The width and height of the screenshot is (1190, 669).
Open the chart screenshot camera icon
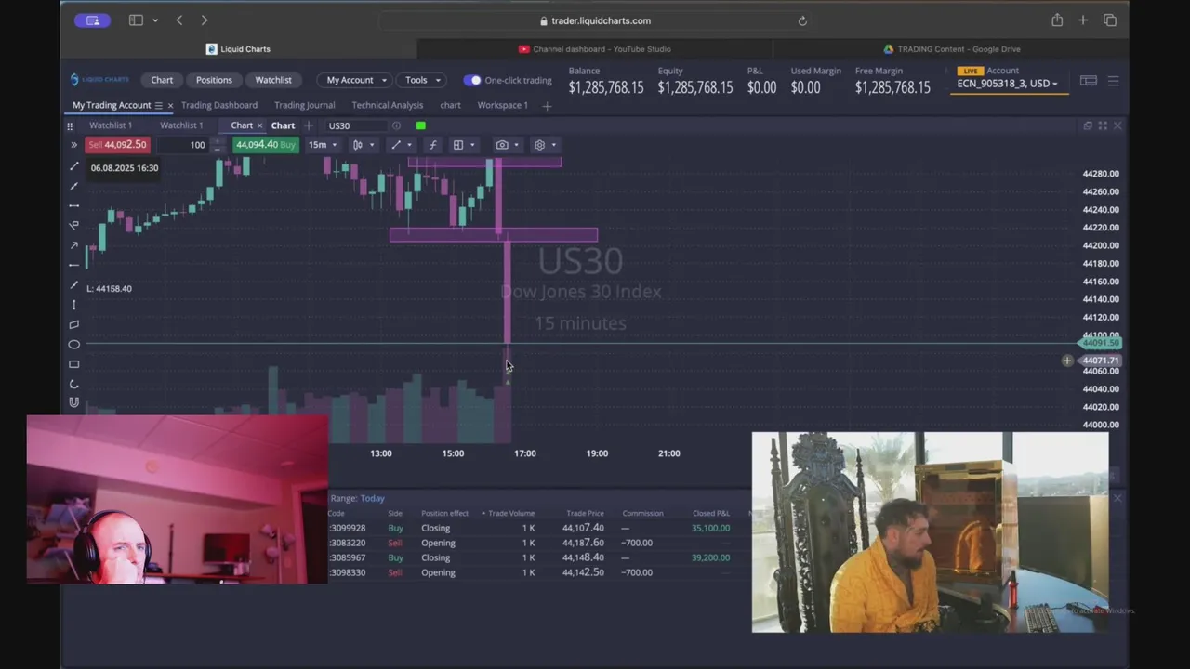502,145
